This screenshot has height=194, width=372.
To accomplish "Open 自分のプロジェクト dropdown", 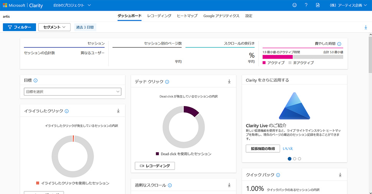I will pos(72,5).
